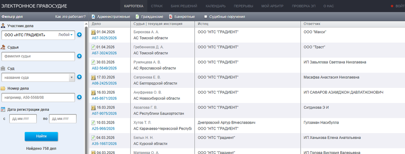The height and width of the screenshot is (154, 405).
Task: Click case type icon for А67-3025/2026
Action: click(93, 32)
